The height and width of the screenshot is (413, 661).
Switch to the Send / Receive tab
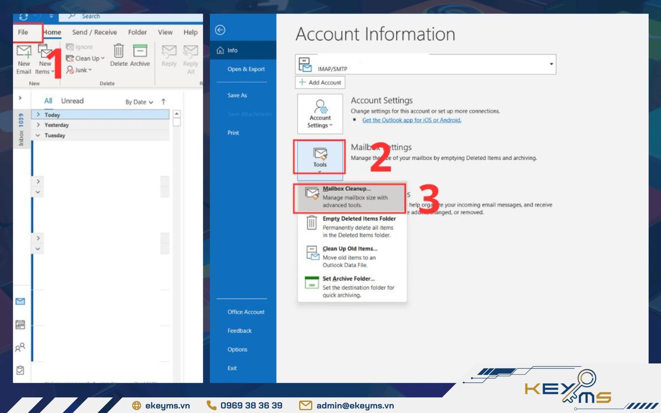pos(94,32)
